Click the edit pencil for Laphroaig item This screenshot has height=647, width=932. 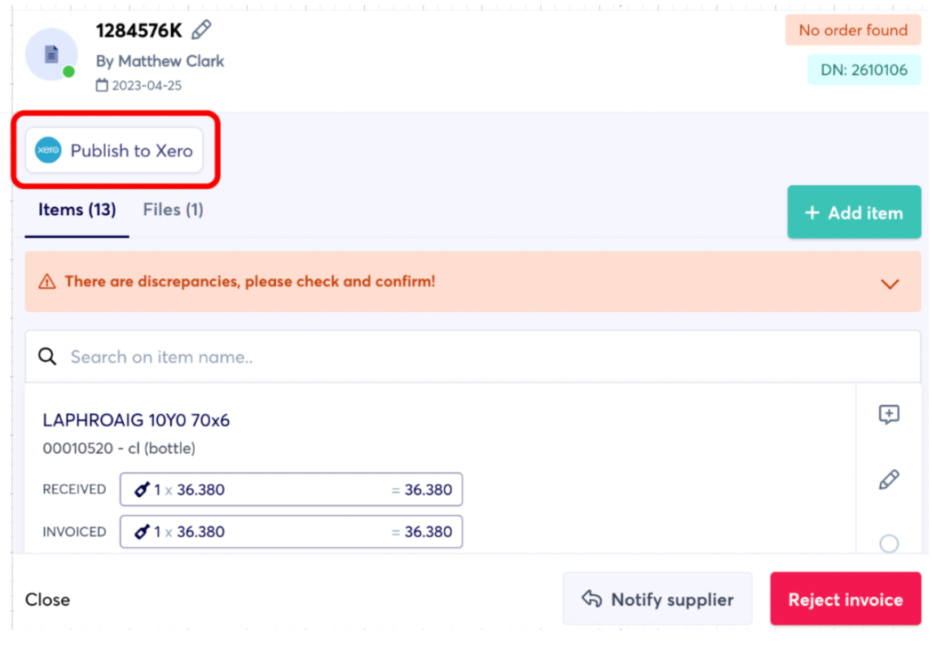(888, 480)
